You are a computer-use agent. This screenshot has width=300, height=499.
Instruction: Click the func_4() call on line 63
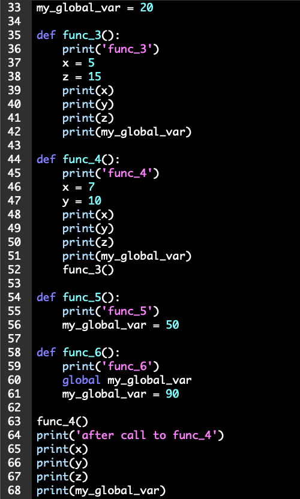62,422
